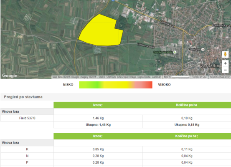Select the Field 537/8 row

coord(116,118)
